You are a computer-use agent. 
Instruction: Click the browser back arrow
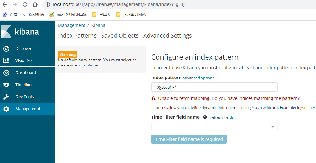click(x=5, y=4)
